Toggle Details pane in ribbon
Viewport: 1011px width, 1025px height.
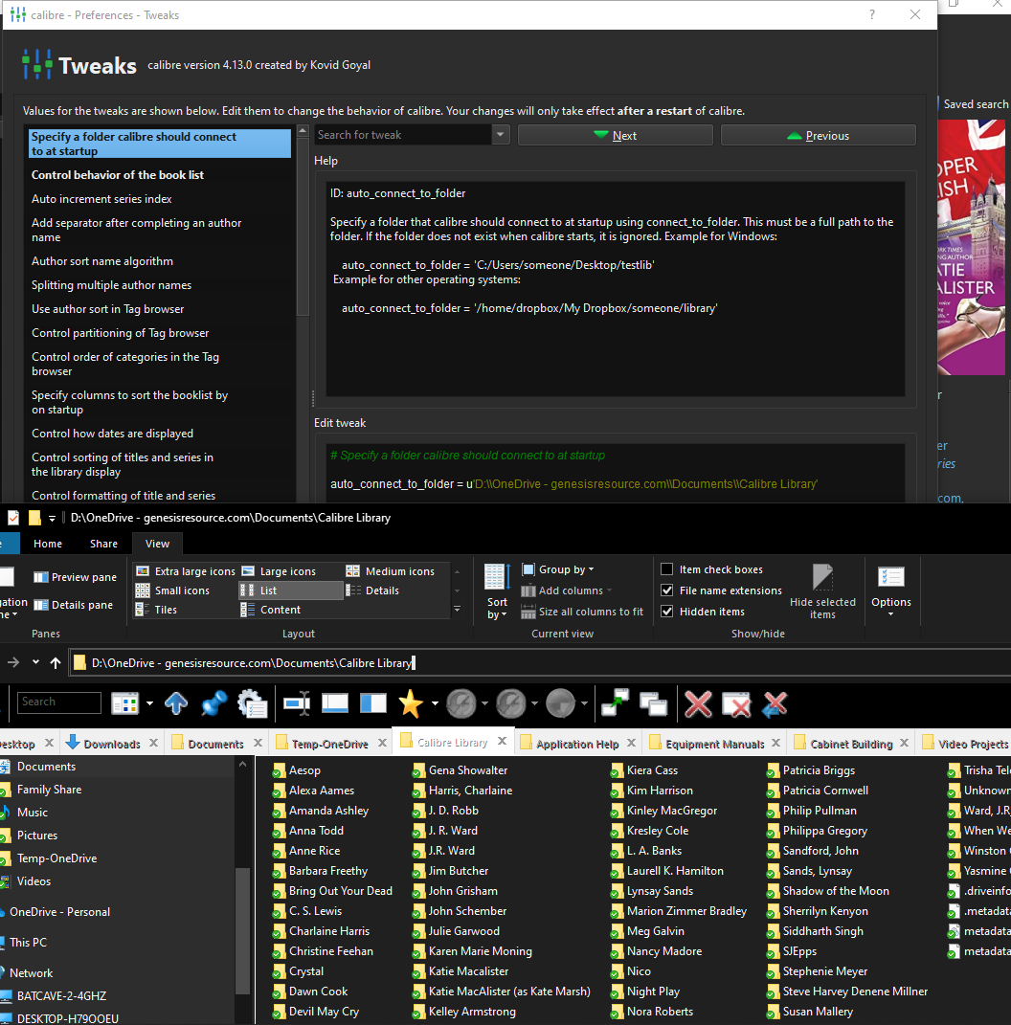pos(74,605)
